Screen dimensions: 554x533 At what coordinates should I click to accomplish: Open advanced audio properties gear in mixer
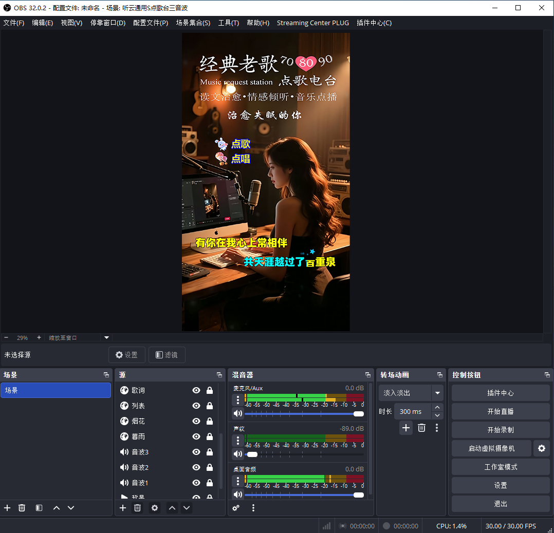point(236,508)
